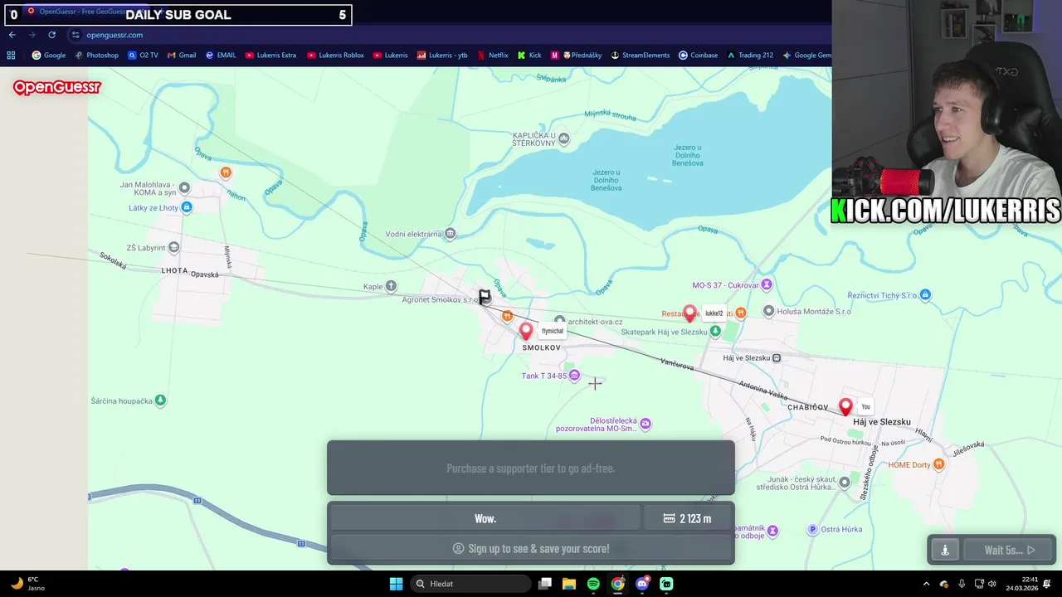Open Discord from the taskbar
Screen dimensions: 1062x597
tap(642, 584)
